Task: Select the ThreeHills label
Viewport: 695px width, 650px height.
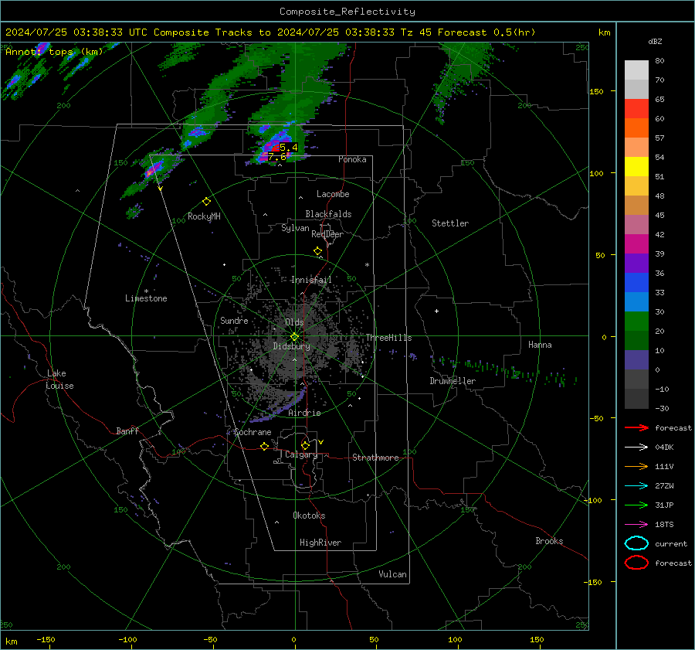Action: point(388,338)
